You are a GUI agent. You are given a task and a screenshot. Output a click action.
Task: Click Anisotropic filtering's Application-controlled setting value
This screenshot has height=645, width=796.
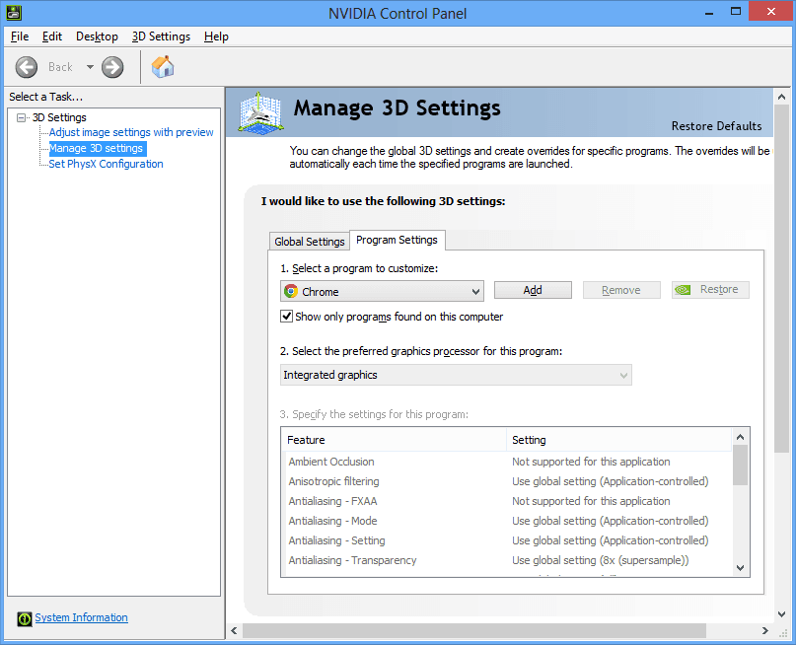(x=611, y=481)
